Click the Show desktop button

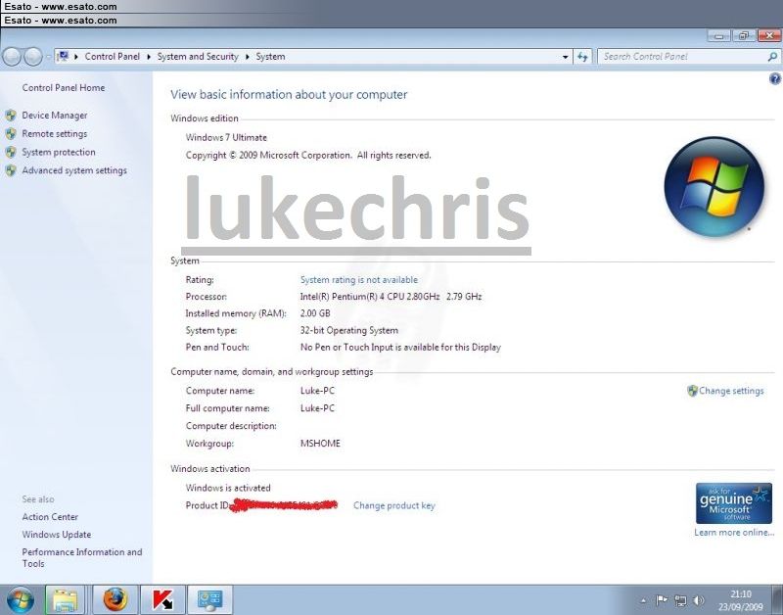[777, 599]
